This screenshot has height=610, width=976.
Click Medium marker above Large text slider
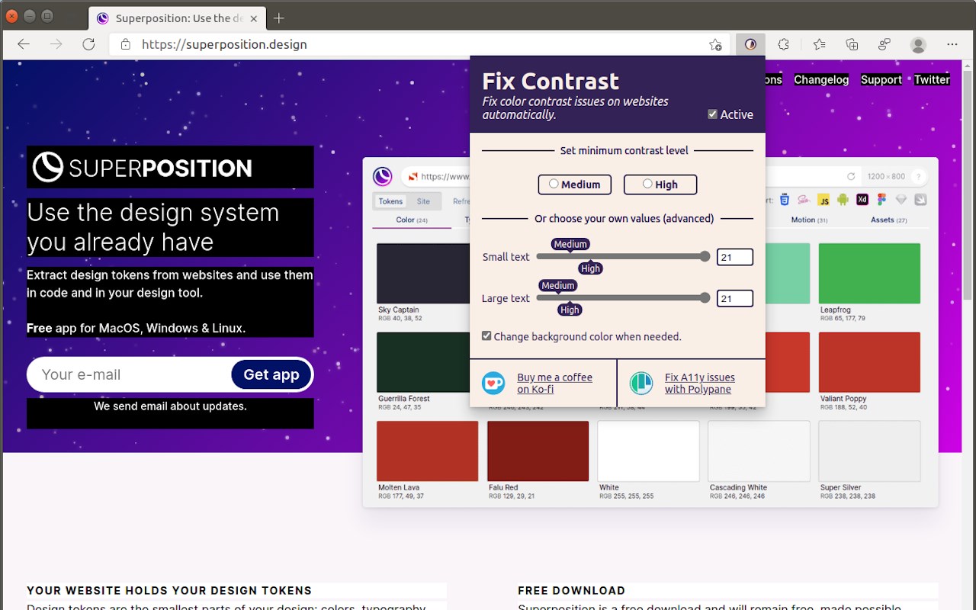click(x=558, y=285)
